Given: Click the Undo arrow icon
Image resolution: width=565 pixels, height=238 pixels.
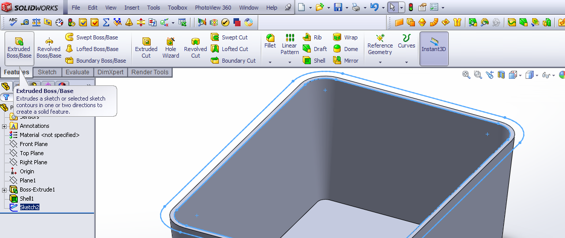Looking at the screenshot, I should pos(374,7).
